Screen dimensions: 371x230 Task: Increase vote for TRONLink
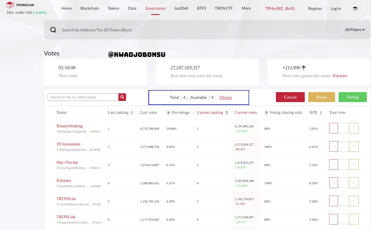(x=354, y=219)
